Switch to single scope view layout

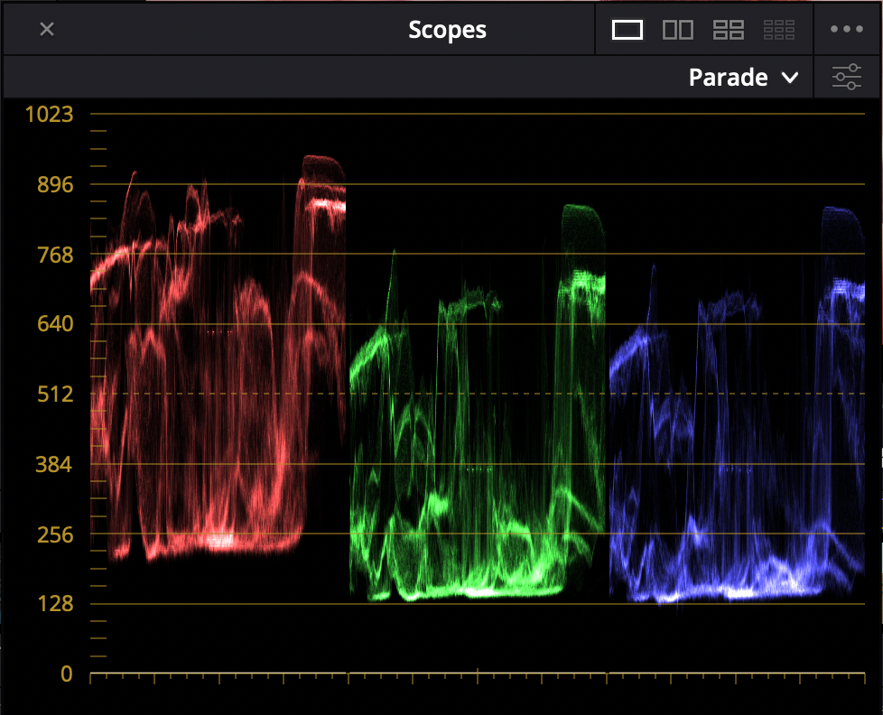pyautogui.click(x=627, y=30)
